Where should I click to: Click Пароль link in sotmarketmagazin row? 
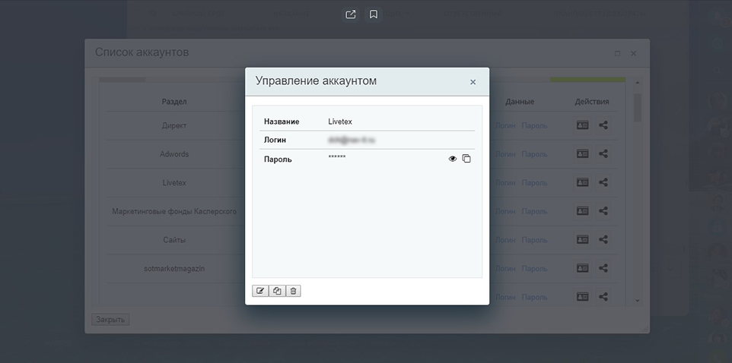point(534,268)
